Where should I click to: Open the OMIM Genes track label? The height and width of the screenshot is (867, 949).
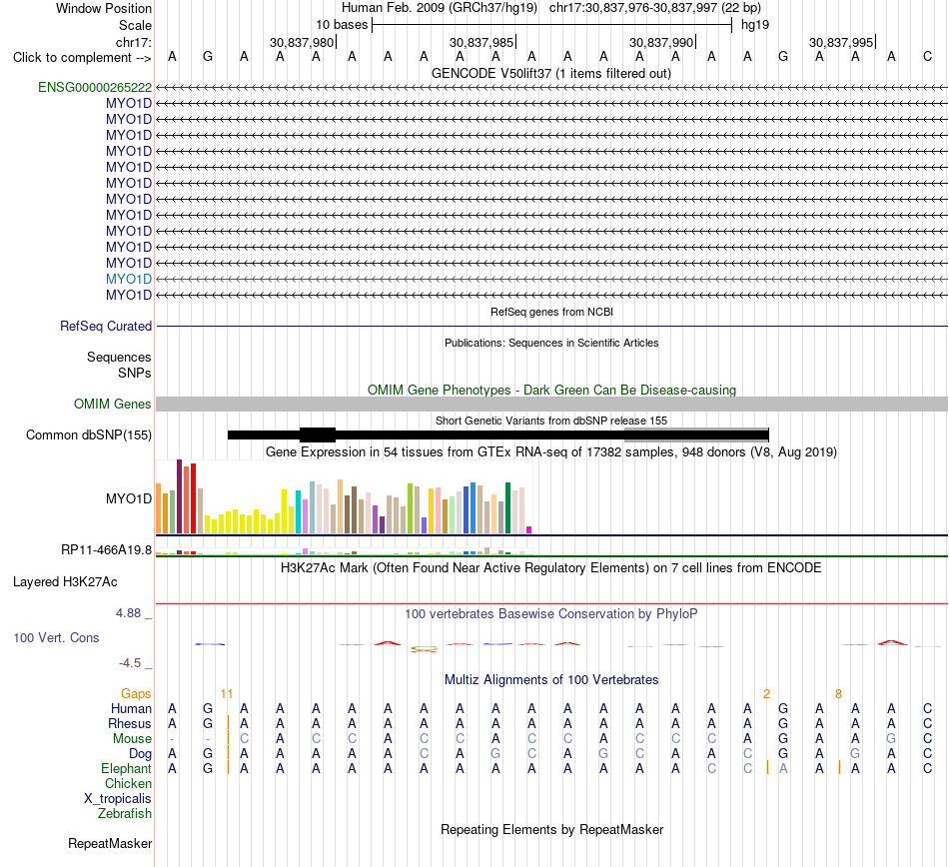(112, 404)
